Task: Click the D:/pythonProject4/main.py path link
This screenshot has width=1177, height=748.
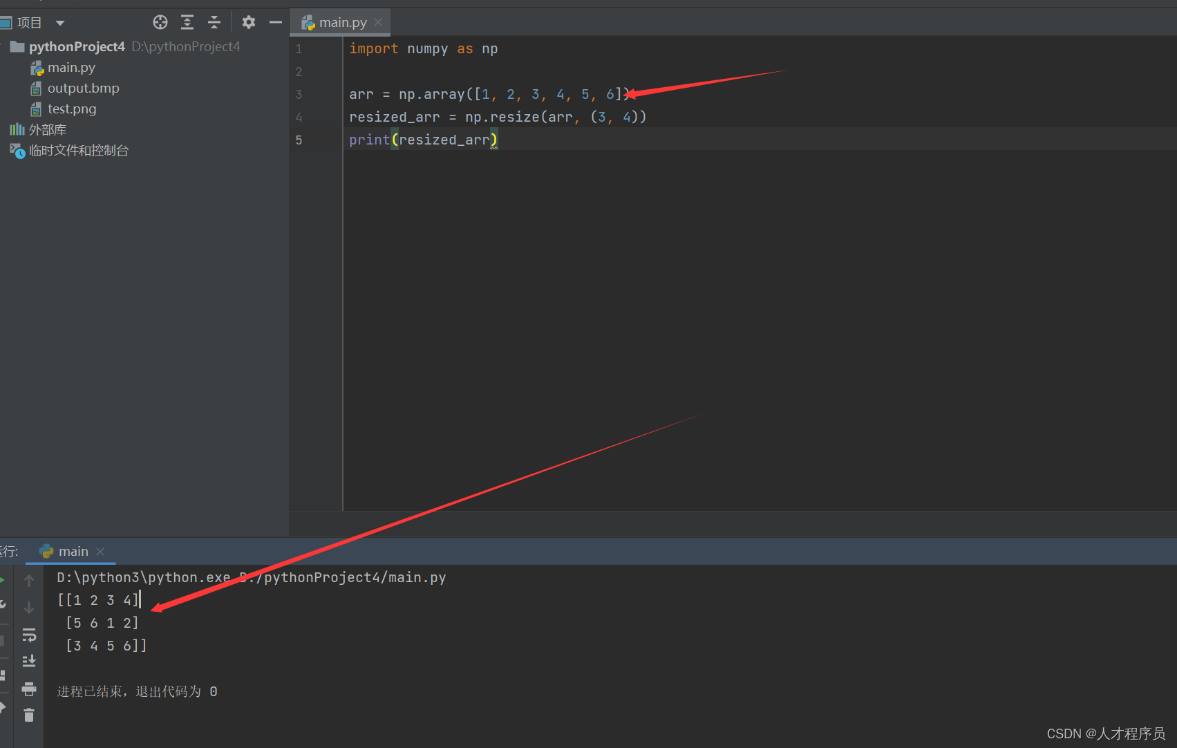Action: pos(343,577)
